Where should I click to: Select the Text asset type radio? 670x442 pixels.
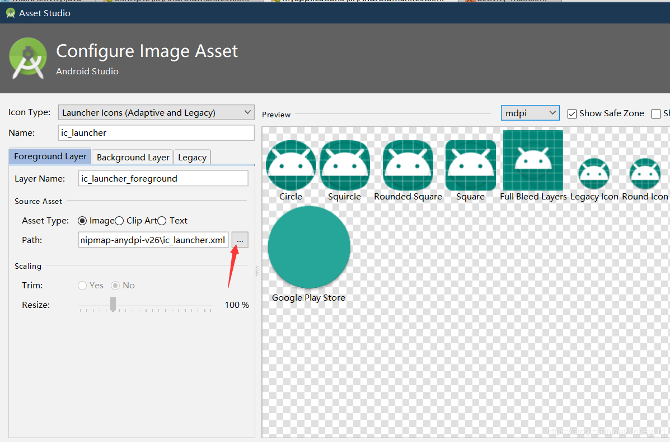[x=162, y=221]
